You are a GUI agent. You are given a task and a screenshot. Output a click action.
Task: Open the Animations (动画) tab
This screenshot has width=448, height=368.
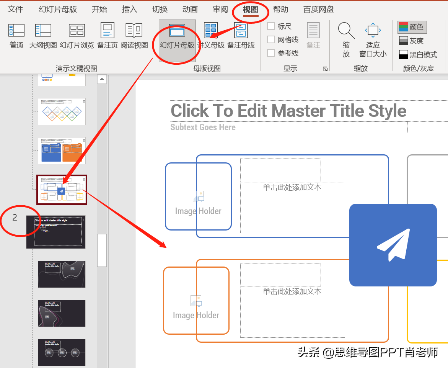pos(190,10)
